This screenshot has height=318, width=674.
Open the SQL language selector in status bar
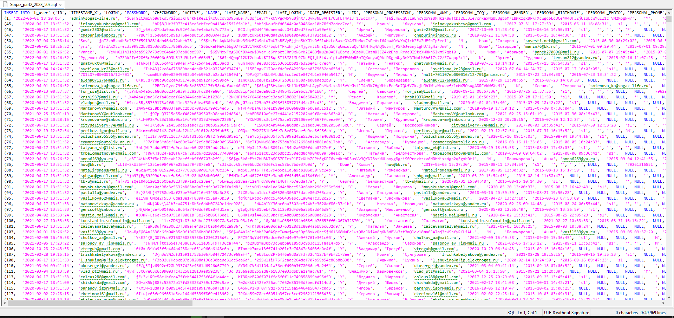511,312
